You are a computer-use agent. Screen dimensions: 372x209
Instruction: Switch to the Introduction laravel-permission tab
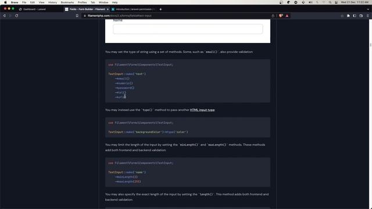point(134,9)
